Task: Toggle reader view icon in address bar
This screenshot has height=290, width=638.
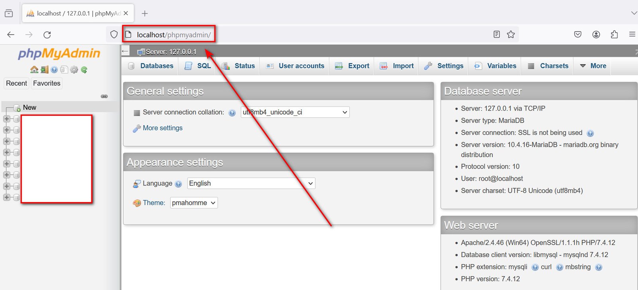Action: [496, 35]
